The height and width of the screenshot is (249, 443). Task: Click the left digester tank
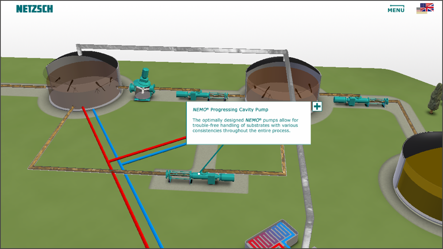83,81
